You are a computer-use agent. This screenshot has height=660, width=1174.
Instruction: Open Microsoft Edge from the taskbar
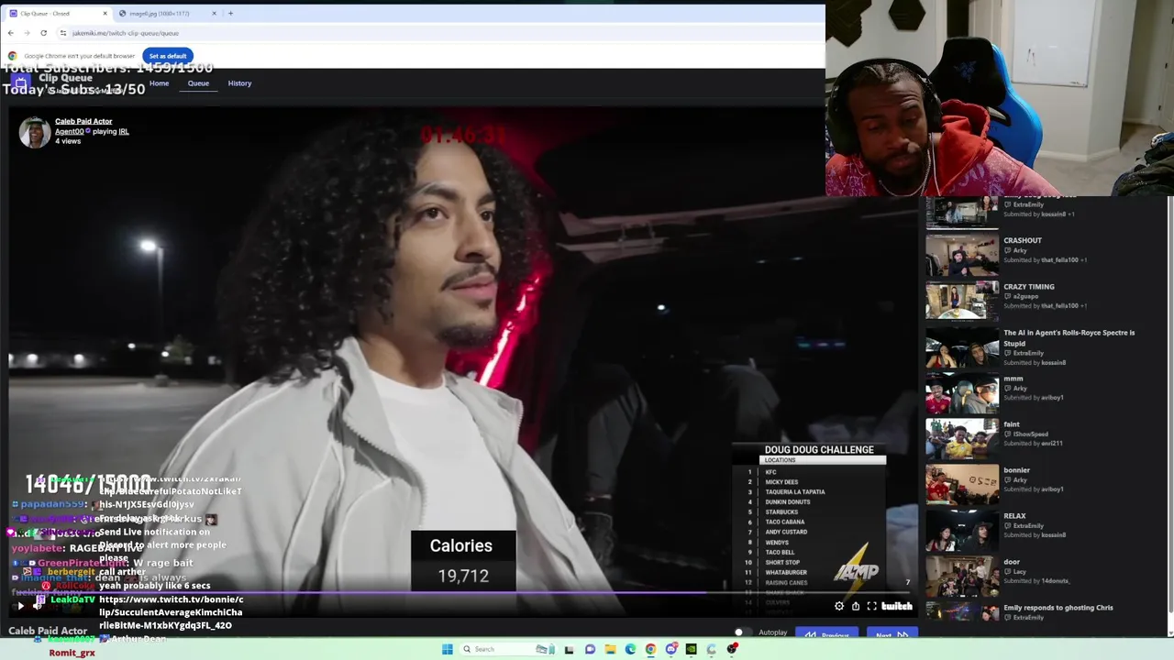[x=630, y=649]
